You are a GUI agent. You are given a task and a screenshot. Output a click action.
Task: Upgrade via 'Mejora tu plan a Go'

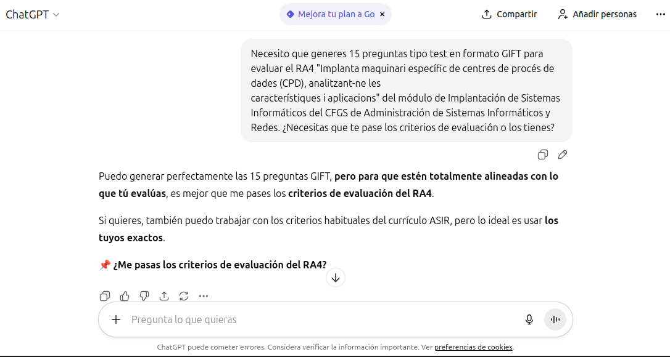(333, 14)
